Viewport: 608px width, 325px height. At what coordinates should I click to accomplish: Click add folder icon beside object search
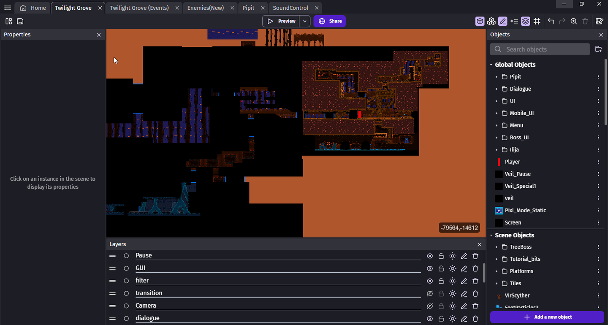pyautogui.click(x=598, y=49)
